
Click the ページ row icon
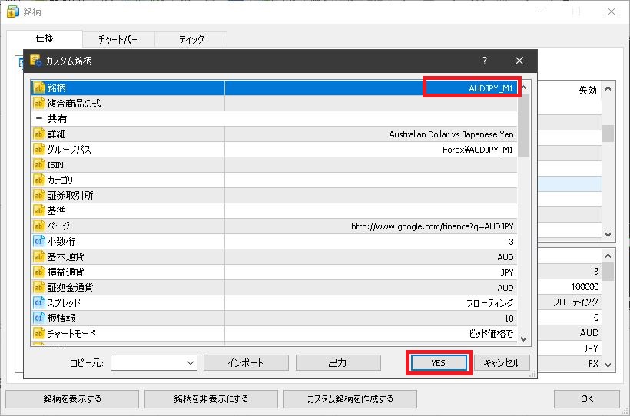39,226
